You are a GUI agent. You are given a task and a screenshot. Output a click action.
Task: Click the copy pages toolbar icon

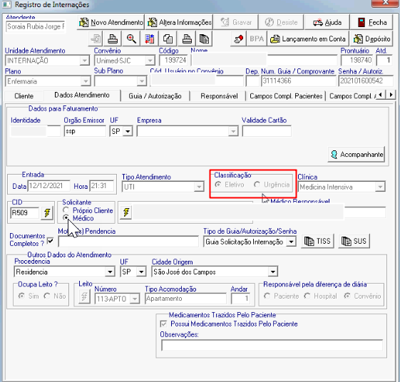pyautogui.click(x=168, y=38)
